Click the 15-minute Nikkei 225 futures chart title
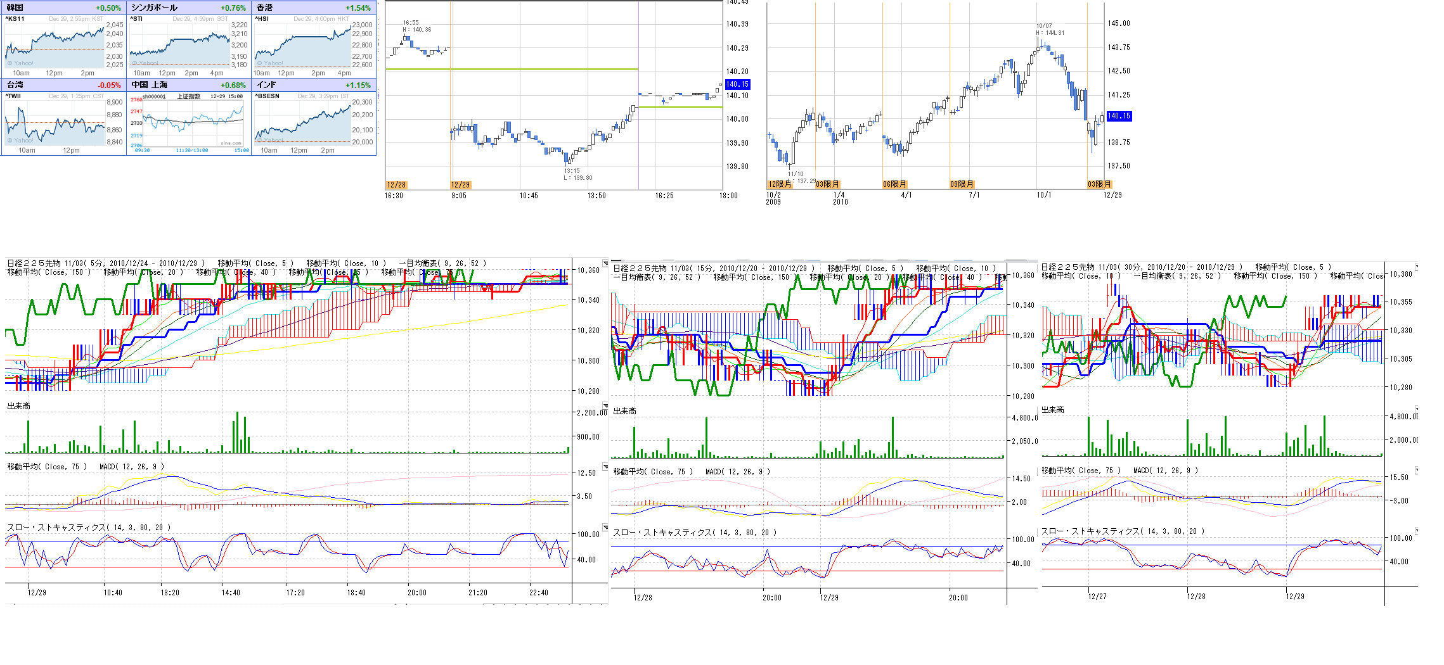 (713, 269)
